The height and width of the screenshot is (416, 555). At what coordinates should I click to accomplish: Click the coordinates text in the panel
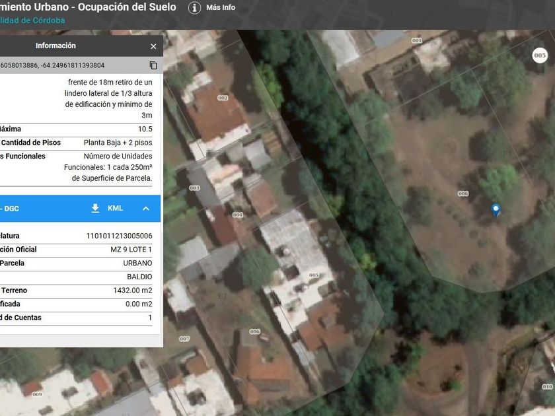(x=53, y=65)
